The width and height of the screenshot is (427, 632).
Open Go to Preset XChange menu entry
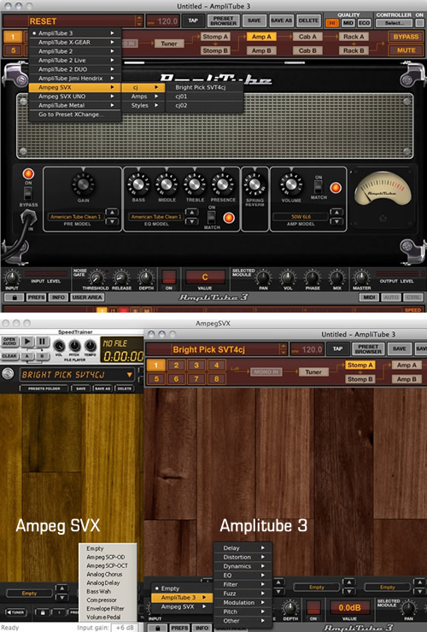tap(75, 114)
